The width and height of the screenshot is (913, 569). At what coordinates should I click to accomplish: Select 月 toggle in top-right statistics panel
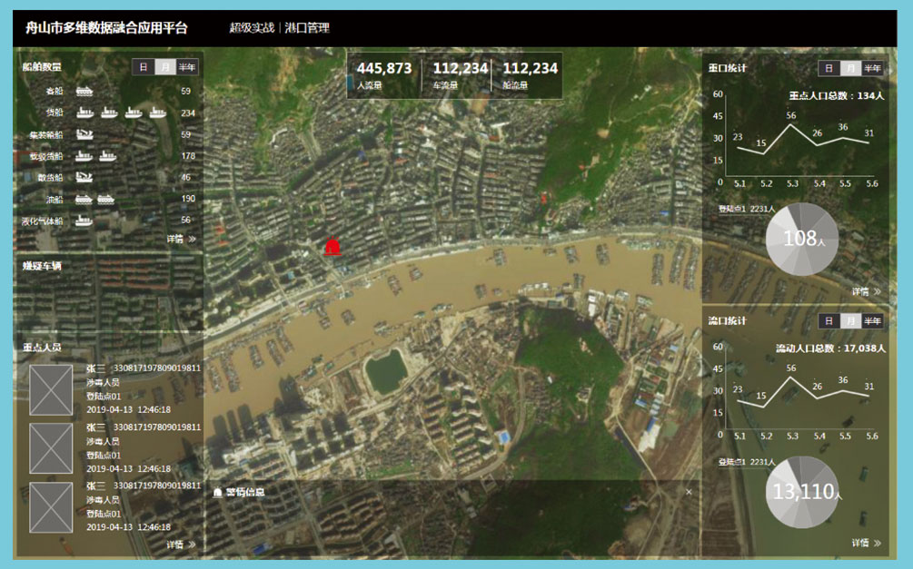(850, 68)
